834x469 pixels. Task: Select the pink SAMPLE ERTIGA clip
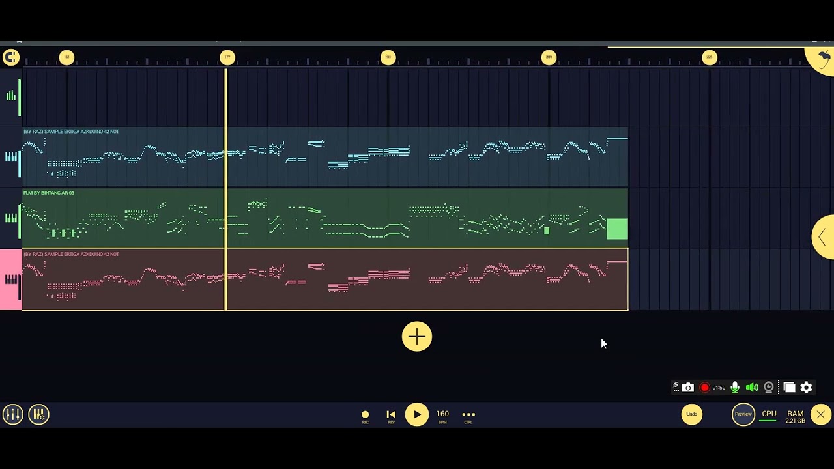tap(325, 279)
